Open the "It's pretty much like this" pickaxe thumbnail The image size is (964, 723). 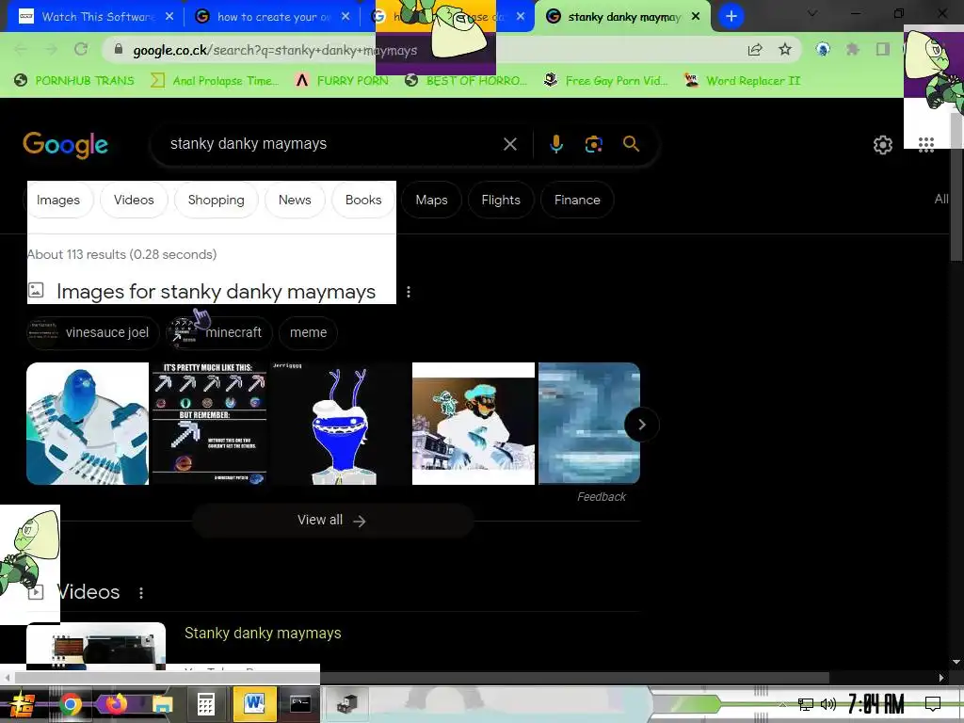[x=209, y=424]
